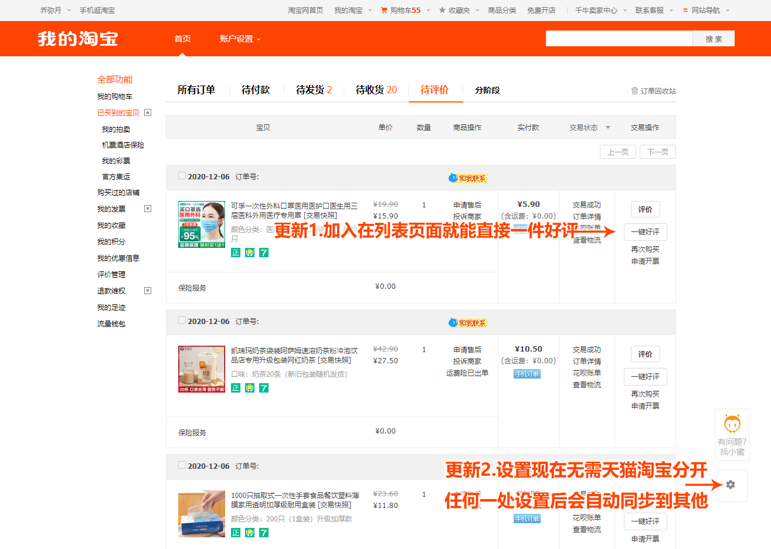
Task: Click the 搜索 search button
Action: [x=714, y=39]
